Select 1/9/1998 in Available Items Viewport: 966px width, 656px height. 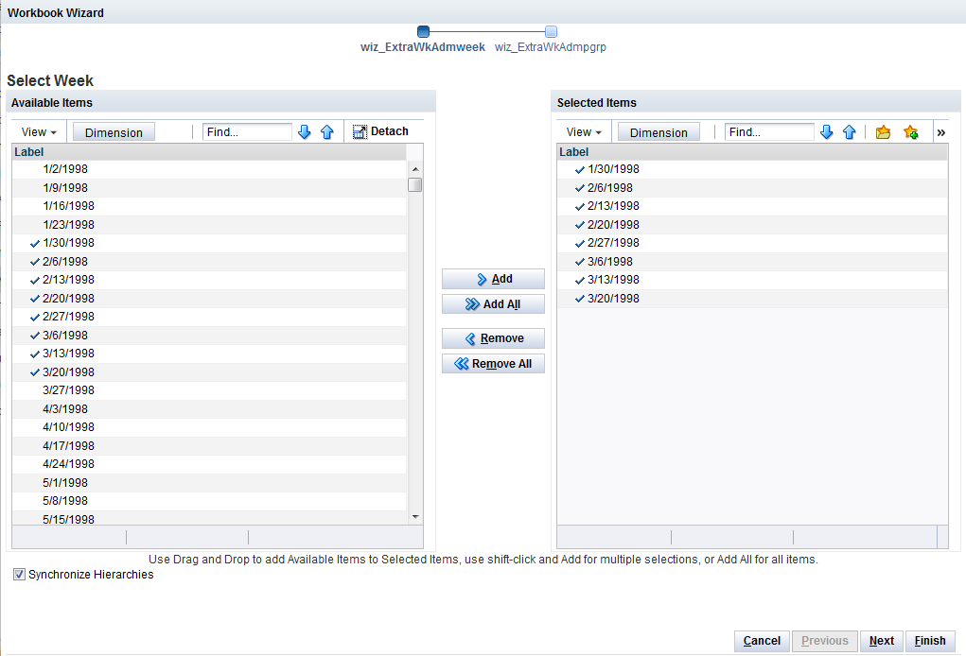coord(209,188)
